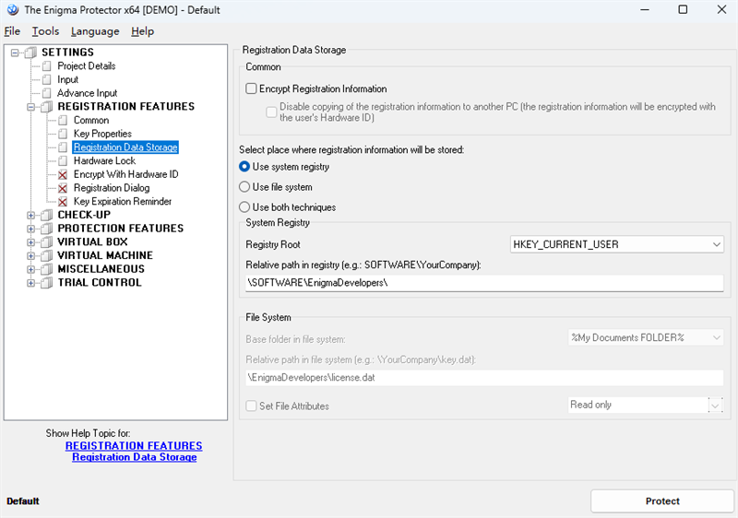Select the highlighted Registration Data Storage tree item
The image size is (738, 518).
click(125, 147)
